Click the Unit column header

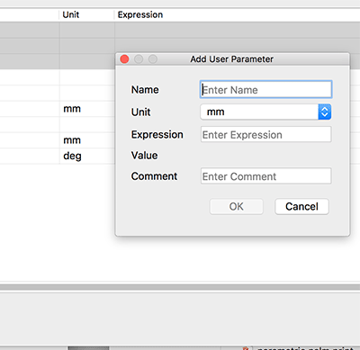pos(71,14)
